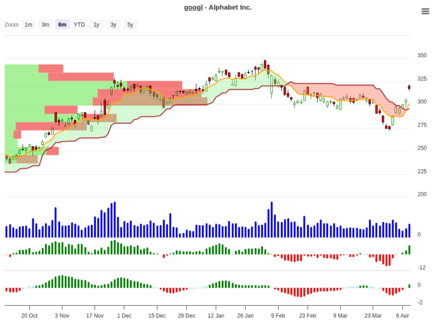The width and height of the screenshot is (436, 330).
Task: Click the 350 price axis label
Action: click(422, 55)
